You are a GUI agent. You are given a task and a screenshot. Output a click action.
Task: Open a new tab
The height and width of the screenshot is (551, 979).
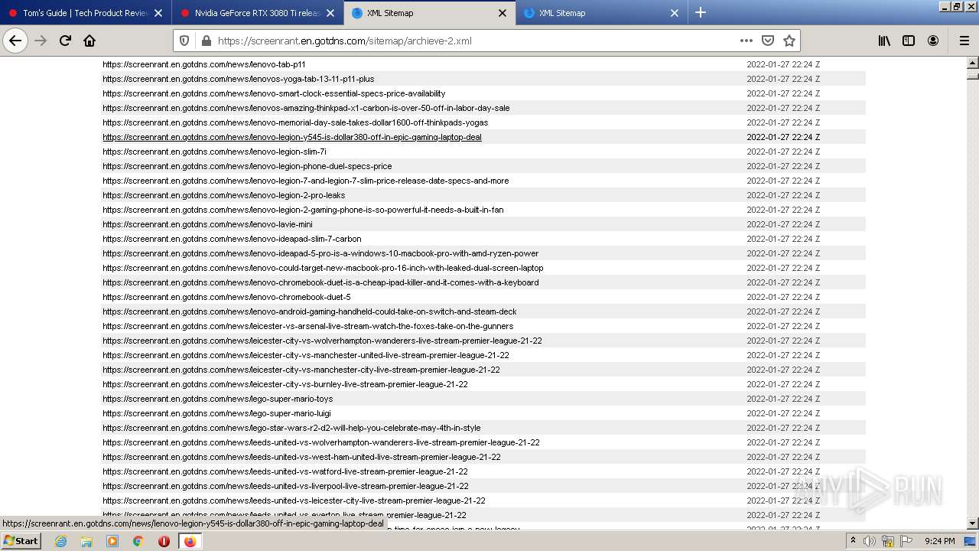(701, 13)
